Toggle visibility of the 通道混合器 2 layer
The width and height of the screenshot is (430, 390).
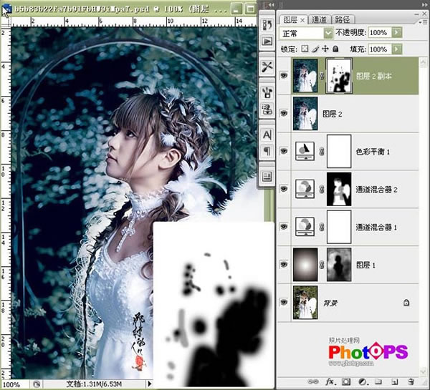pos(284,189)
